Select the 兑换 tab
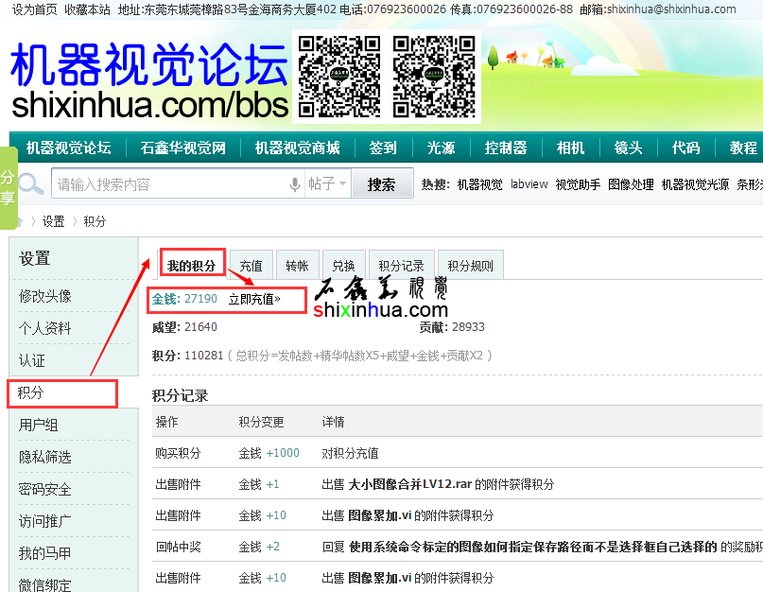This screenshot has width=763, height=592. coord(343,267)
